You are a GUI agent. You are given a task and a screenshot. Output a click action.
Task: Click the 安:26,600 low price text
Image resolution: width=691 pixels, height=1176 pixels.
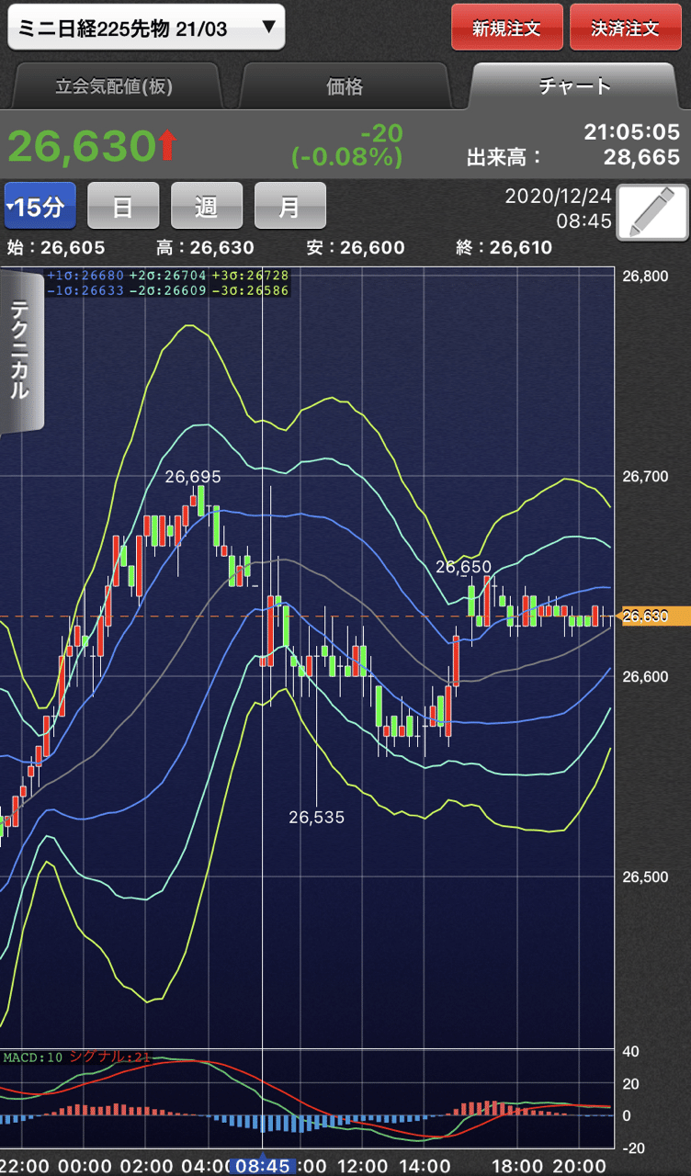pos(355,247)
